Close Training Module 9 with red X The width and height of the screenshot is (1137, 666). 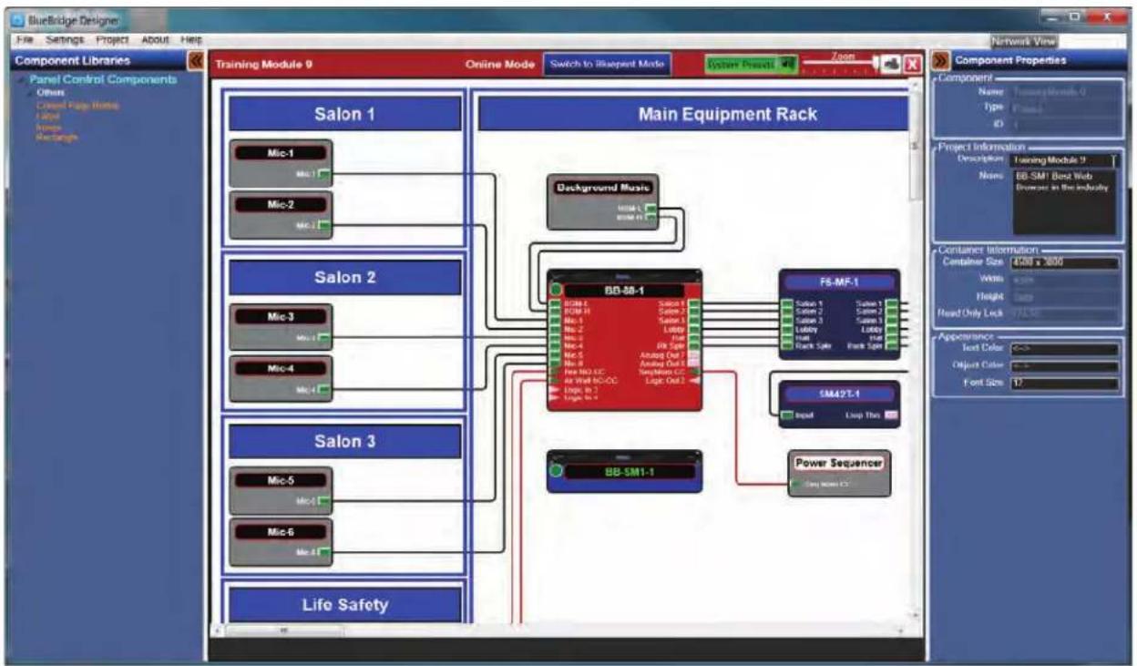(913, 65)
